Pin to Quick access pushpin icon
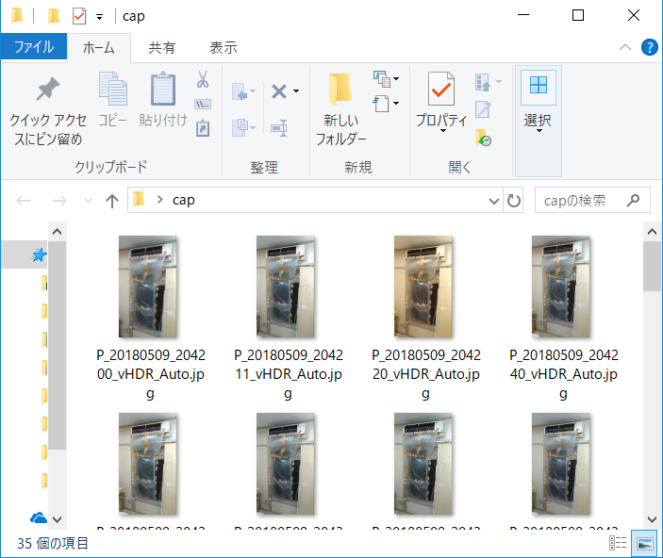 click(x=47, y=89)
